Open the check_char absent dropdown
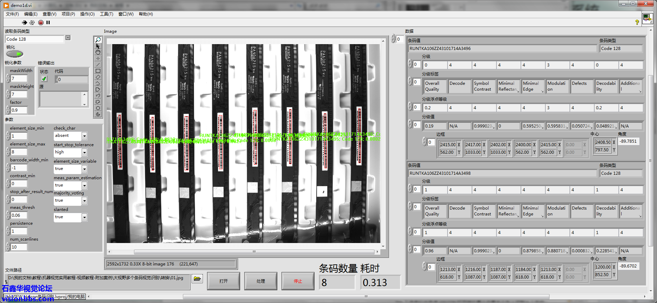657x303 pixels. pos(84,136)
